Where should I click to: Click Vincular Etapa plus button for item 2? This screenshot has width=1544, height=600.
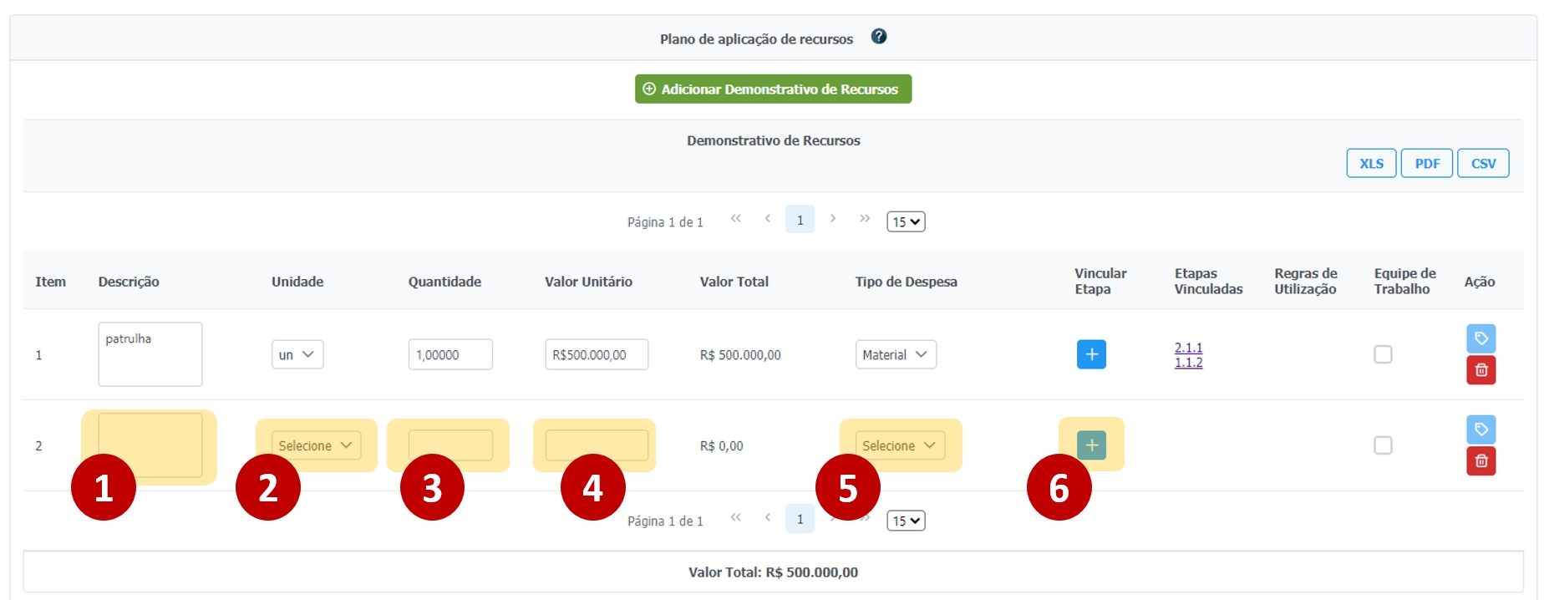click(1091, 445)
